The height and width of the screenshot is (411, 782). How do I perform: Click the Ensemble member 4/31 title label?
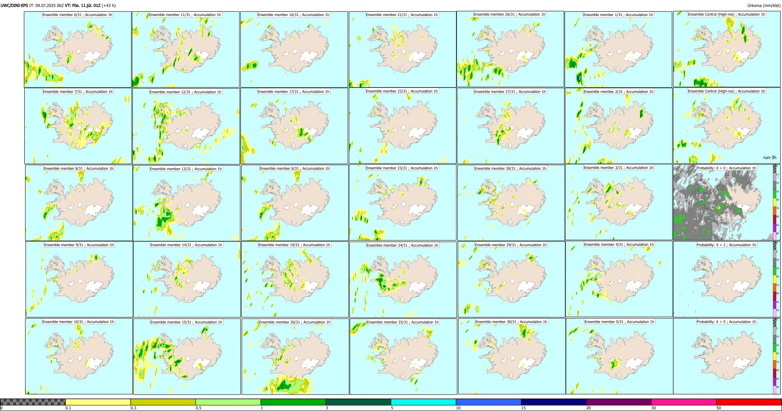(619, 245)
